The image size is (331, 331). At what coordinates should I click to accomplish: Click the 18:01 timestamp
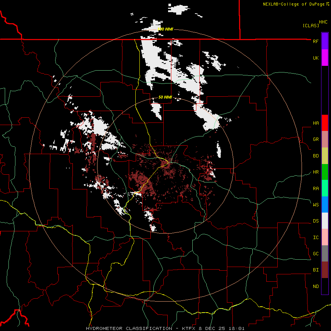[236, 328]
